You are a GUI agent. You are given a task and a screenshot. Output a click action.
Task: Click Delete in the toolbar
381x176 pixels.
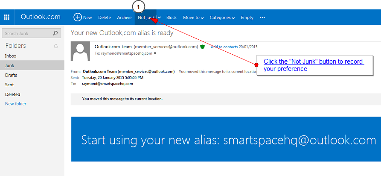pyautogui.click(x=105, y=18)
